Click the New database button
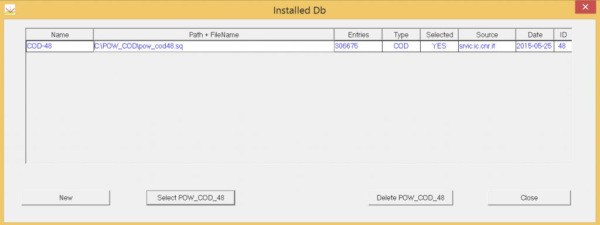Image resolution: width=600 pixels, height=225 pixels. point(66,198)
